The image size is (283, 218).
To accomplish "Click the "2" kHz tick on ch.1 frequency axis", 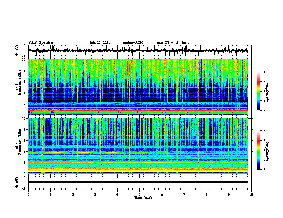I will 25,104.
